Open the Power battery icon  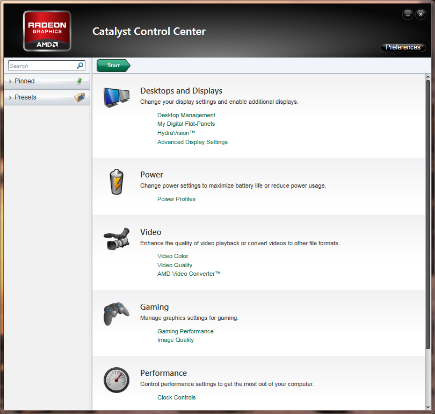point(117,182)
